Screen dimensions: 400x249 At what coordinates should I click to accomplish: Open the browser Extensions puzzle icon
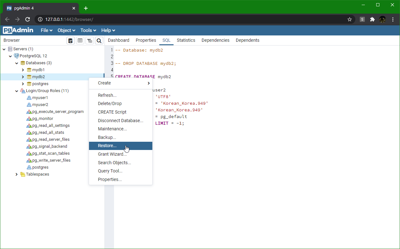tap(372, 19)
